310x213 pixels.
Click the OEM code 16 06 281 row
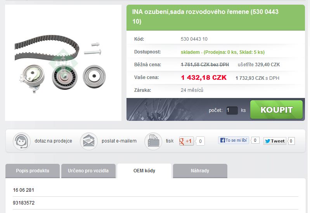156,190
